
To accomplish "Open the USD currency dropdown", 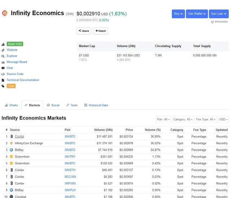I will click(223, 119).
